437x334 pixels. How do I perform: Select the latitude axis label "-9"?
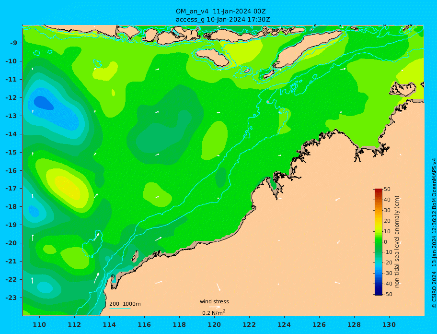(x=14, y=43)
